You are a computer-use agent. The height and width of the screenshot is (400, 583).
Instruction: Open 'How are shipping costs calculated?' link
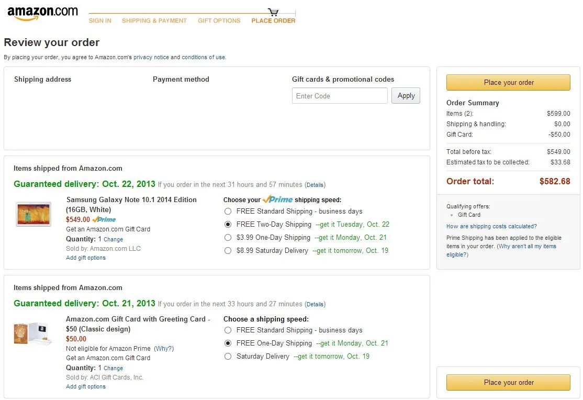(491, 226)
